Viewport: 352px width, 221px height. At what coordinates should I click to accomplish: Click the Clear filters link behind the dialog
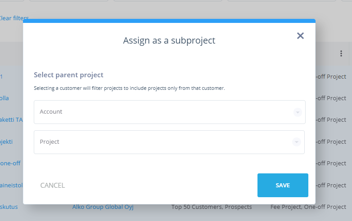point(14,18)
